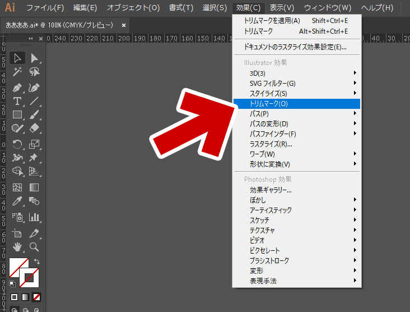410x312 pixels.
Task: Select the Selection tool (black arrow)
Action: pyautogui.click(x=17, y=58)
